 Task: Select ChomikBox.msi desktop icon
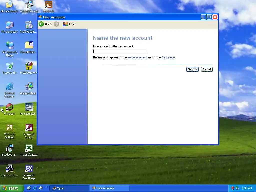pyautogui.click(x=29, y=6)
